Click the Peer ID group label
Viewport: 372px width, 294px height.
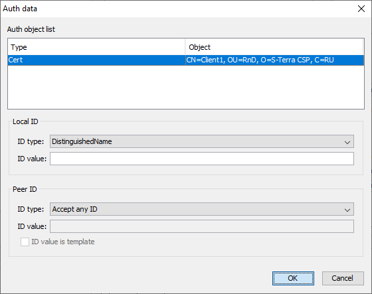25,189
